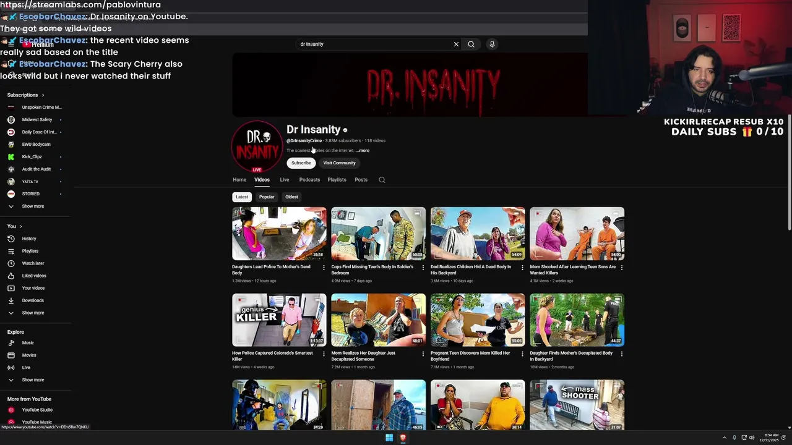Open the STORIED subscription channel

pos(31,194)
